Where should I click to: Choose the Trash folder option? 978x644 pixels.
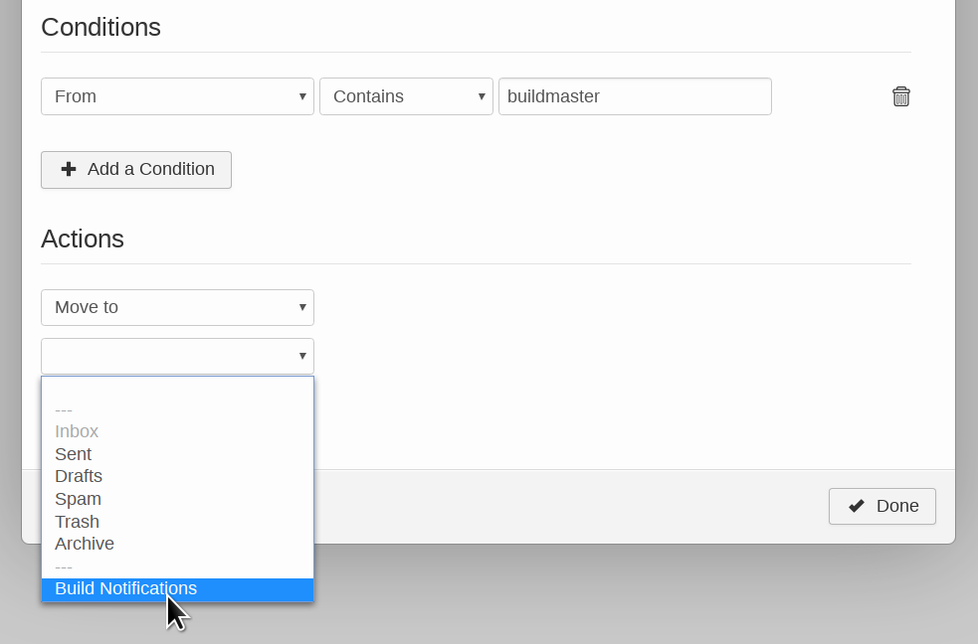point(77,522)
